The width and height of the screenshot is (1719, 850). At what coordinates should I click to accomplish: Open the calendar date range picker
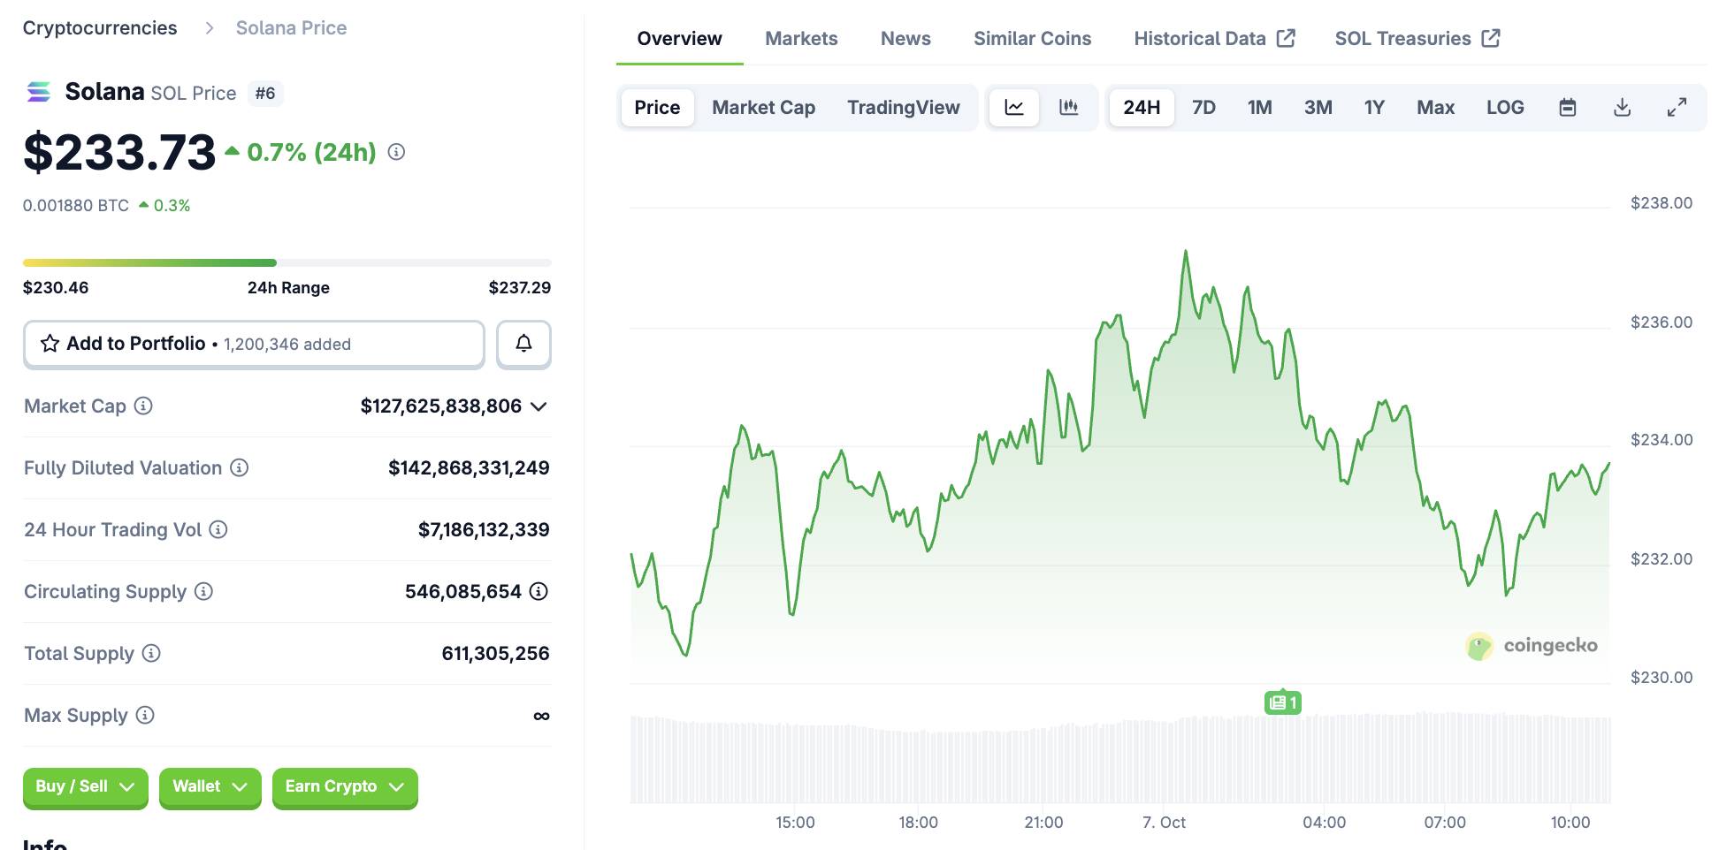click(x=1567, y=108)
